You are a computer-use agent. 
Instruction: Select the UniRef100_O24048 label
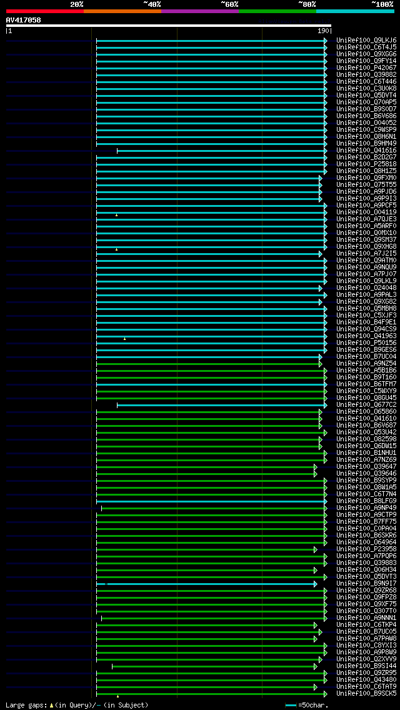tap(366, 288)
